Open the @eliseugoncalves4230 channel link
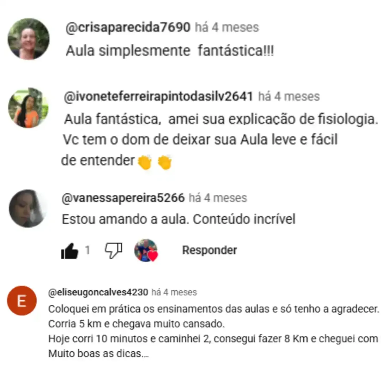 (x=98, y=292)
